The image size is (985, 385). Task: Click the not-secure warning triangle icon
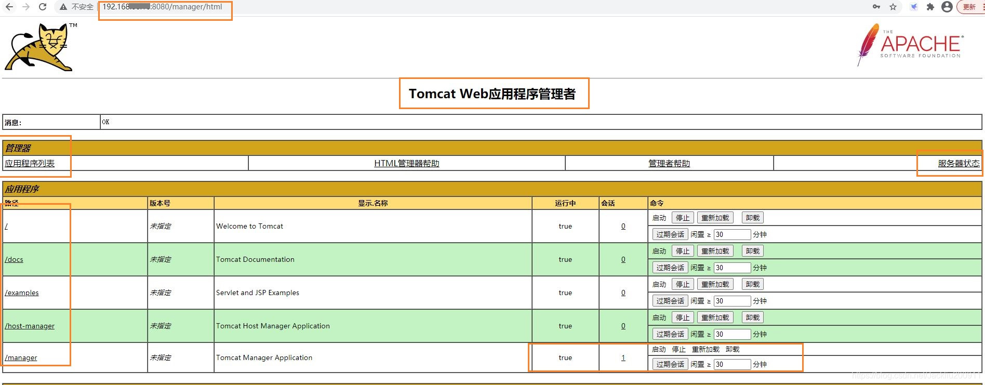coord(63,7)
